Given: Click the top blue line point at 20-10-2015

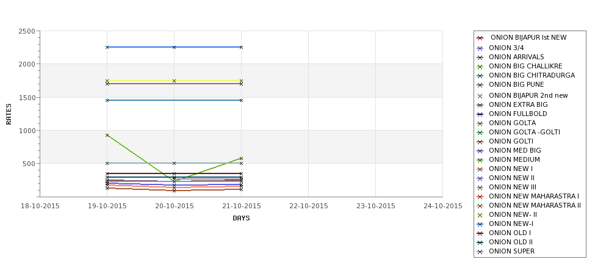Looking at the screenshot, I should pyautogui.click(x=174, y=47).
